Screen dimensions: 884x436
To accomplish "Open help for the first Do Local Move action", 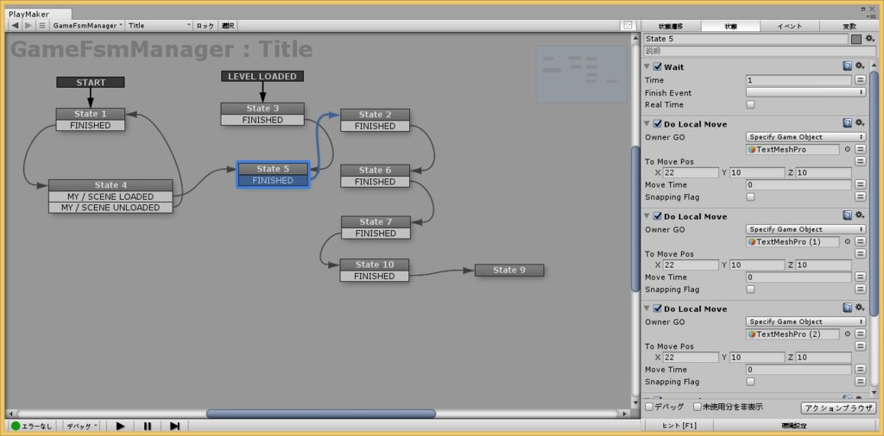I will coord(848,123).
